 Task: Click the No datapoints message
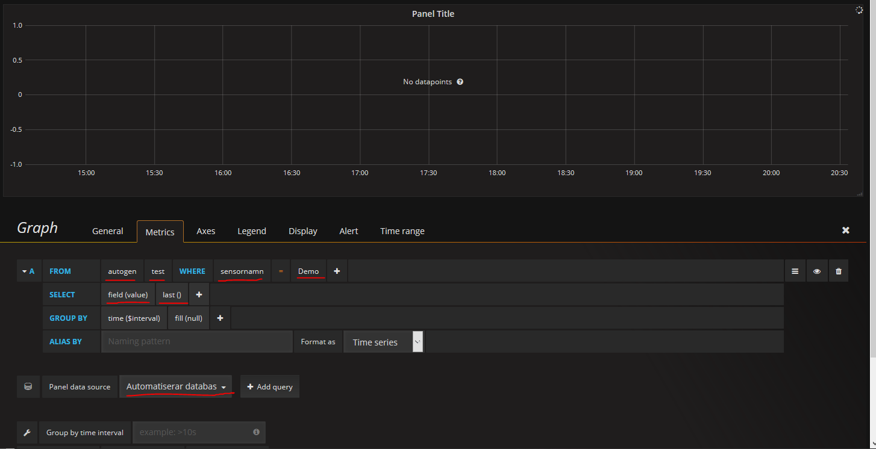click(427, 82)
